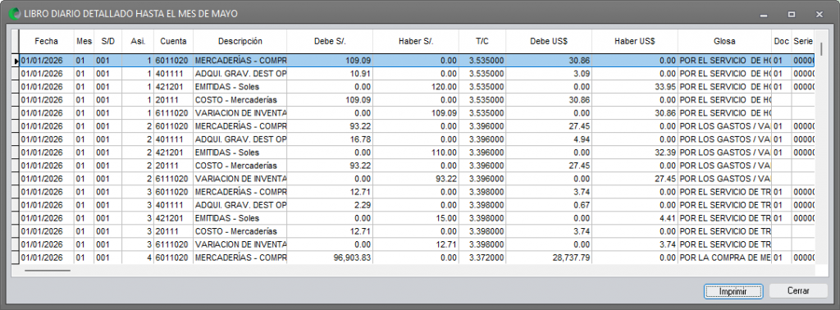This screenshot has width=840, height=310.
Task: Click cuenta 421201 in the 120.00 row
Action: click(174, 87)
